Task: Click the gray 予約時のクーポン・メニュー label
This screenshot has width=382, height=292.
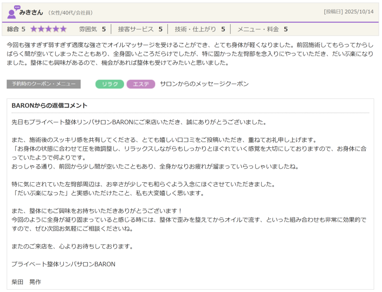Action: click(44, 84)
